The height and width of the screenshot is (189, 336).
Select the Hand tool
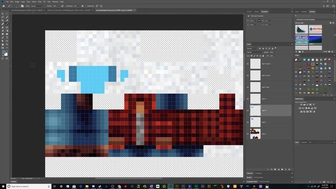3,44
